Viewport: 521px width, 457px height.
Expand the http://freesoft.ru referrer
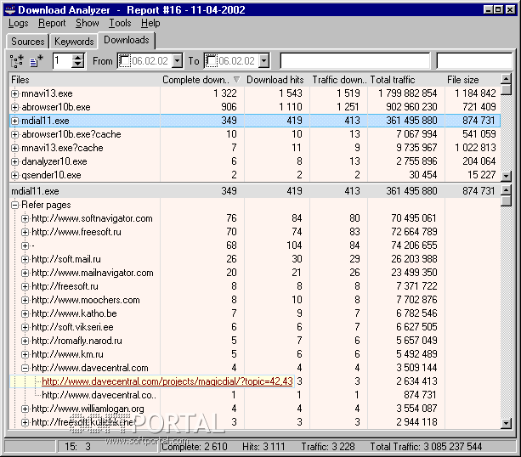tap(25, 286)
